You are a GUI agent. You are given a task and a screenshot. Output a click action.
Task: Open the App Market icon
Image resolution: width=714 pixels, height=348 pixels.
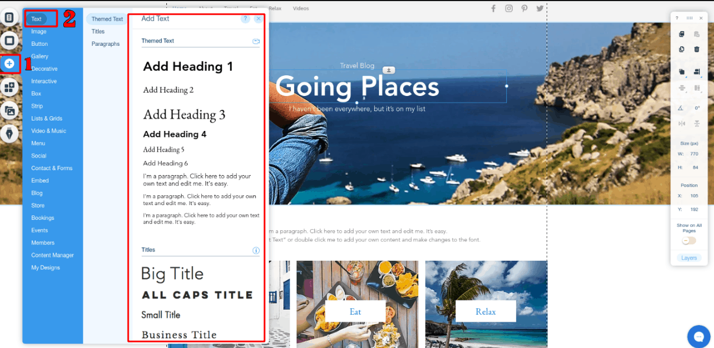coord(10,87)
